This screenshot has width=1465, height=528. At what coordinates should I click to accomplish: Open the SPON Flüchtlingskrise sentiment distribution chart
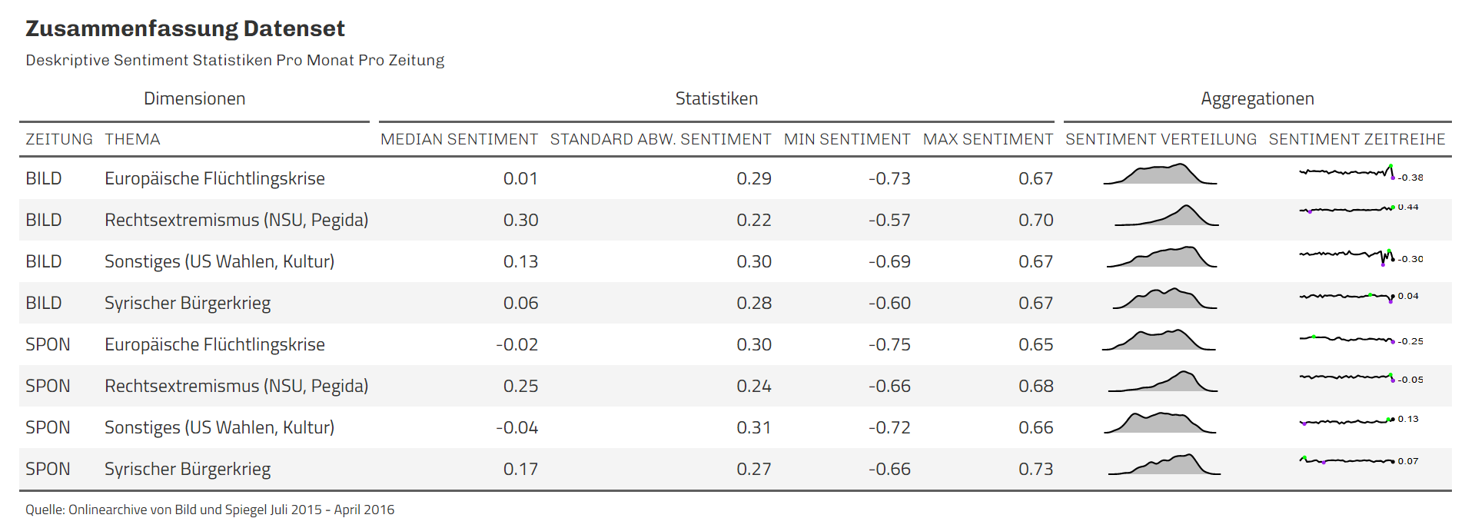click(x=1159, y=340)
